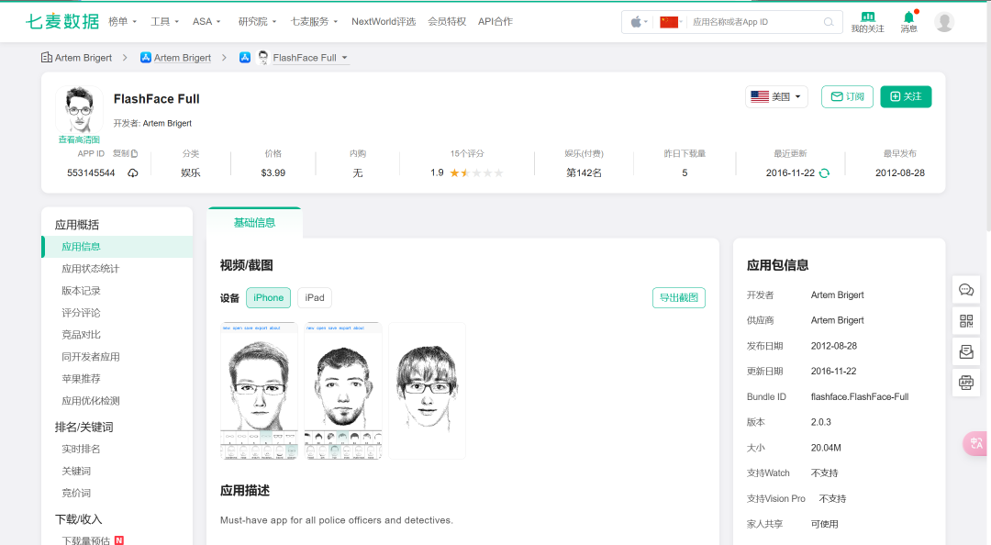Open underlined Artem Brigert developer breadcrumb

(x=182, y=58)
